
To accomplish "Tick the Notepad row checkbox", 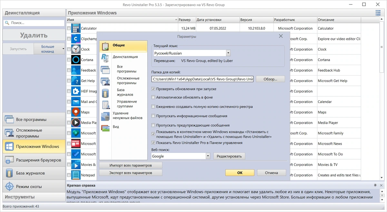I will (x=69, y=175).
